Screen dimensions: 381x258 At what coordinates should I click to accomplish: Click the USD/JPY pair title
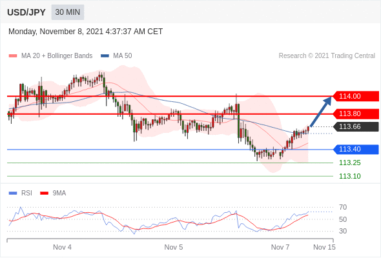(x=26, y=12)
